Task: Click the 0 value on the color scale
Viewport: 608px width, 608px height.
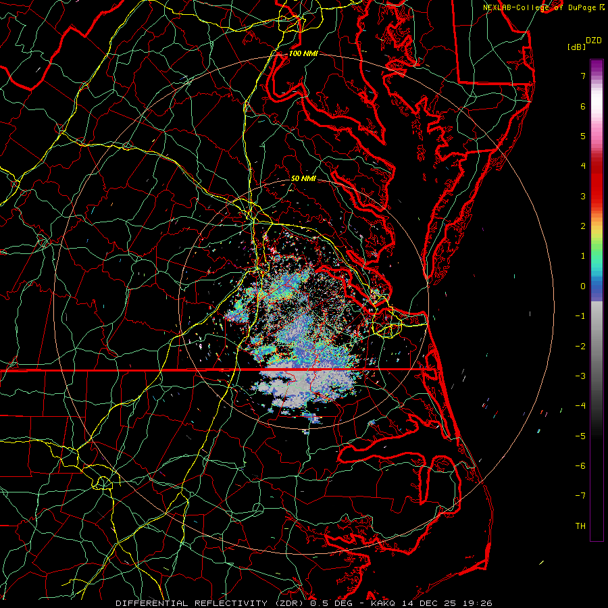Action: (583, 286)
